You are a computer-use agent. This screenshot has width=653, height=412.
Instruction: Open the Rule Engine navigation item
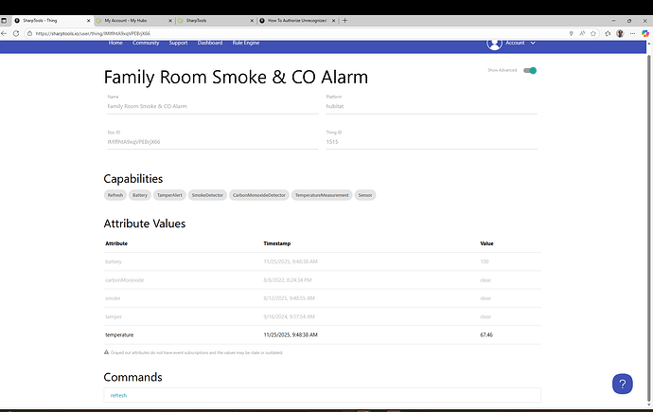(245, 43)
